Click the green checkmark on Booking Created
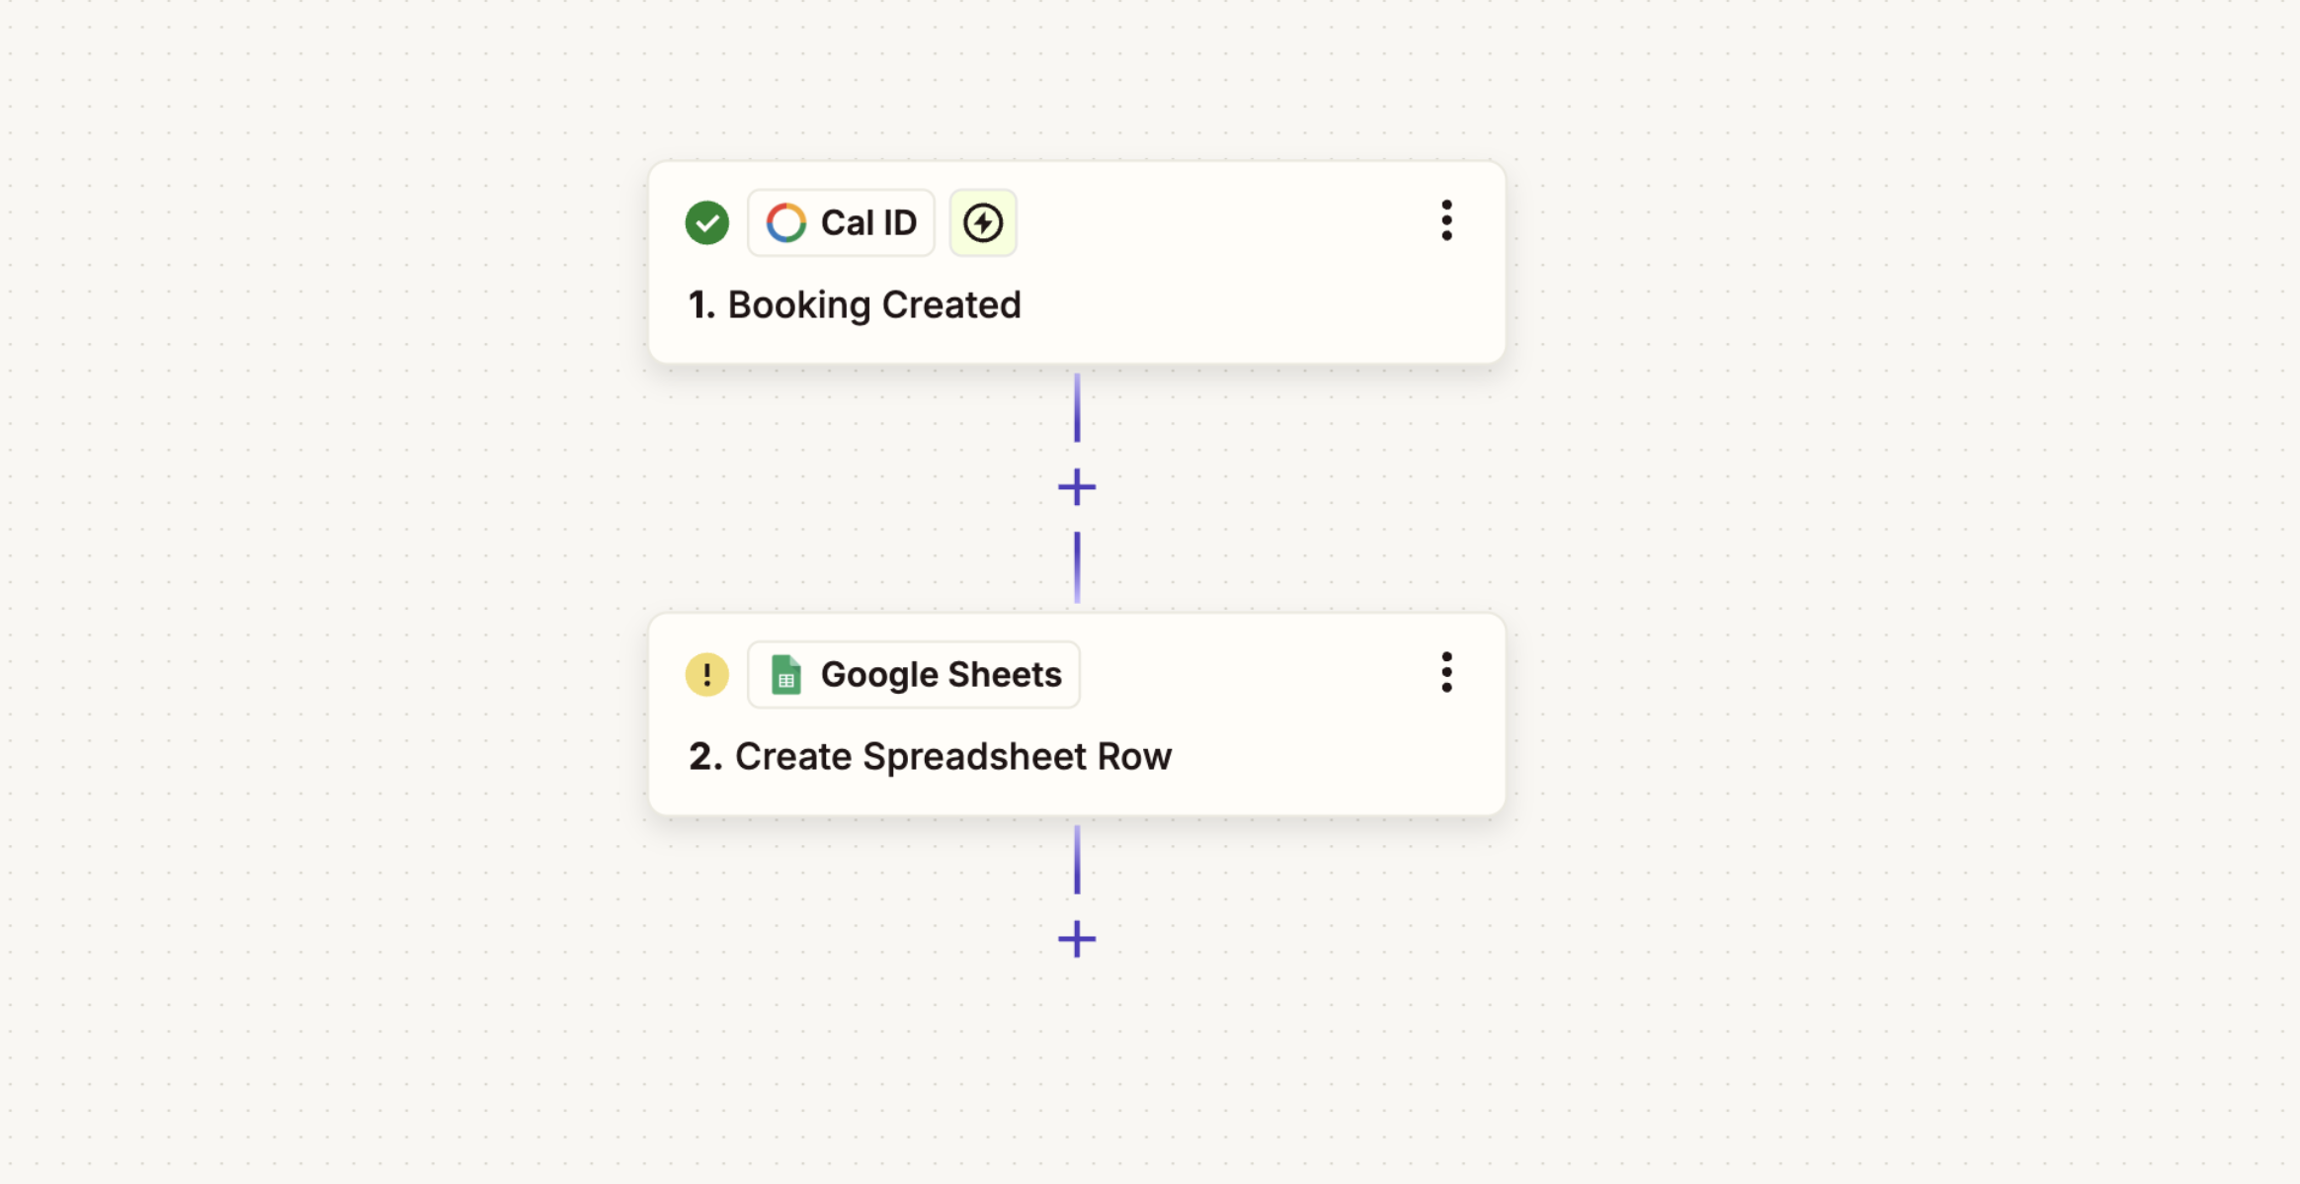 click(x=706, y=222)
